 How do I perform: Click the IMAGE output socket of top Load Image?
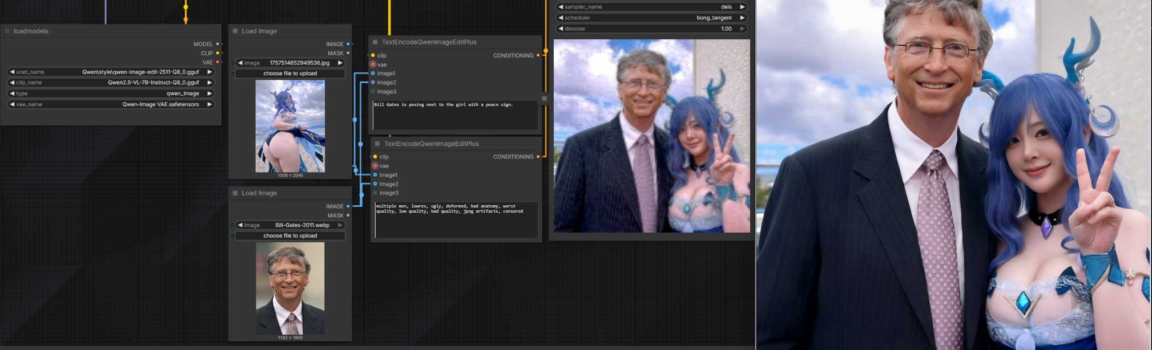[x=348, y=44]
